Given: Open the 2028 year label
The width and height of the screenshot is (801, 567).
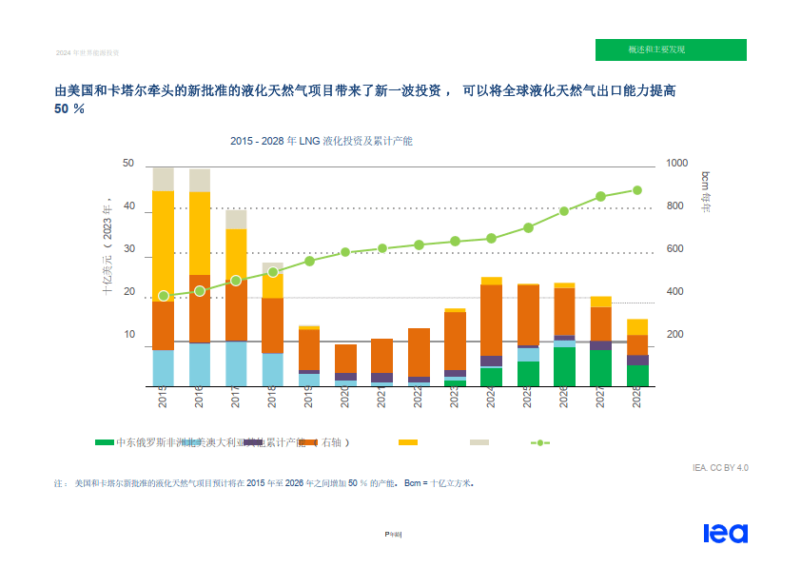Looking at the screenshot, I should [x=635, y=395].
